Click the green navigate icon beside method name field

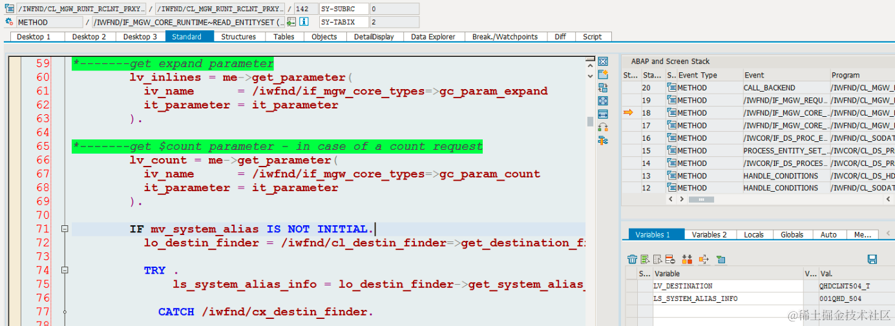[x=291, y=22]
